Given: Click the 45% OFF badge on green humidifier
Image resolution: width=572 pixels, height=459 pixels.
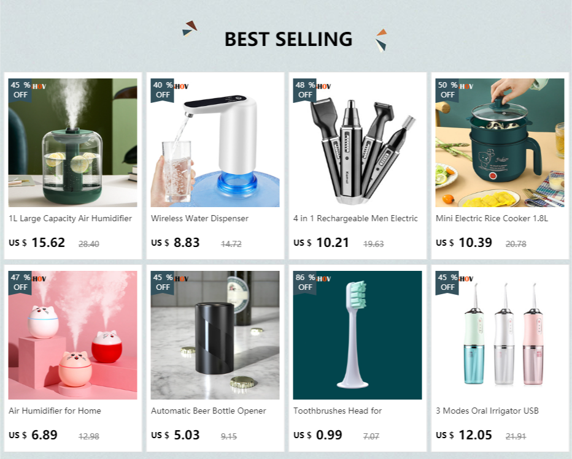Looking at the screenshot, I should point(20,90).
